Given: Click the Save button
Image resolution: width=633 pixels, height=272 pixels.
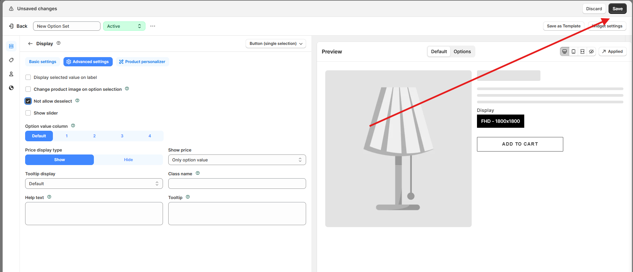Looking at the screenshot, I should coord(617,9).
